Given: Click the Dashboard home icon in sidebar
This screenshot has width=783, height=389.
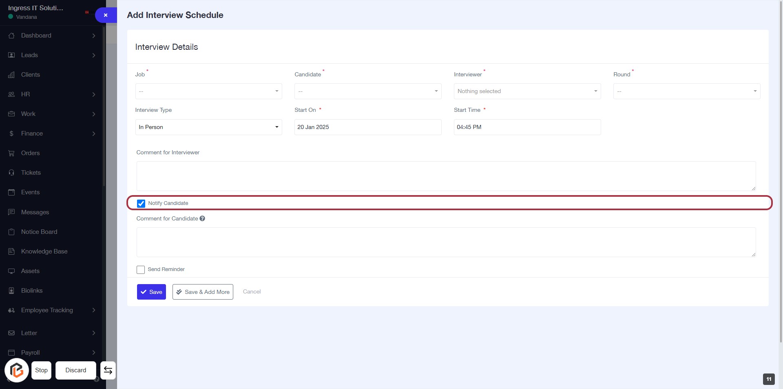Looking at the screenshot, I should click(x=11, y=36).
